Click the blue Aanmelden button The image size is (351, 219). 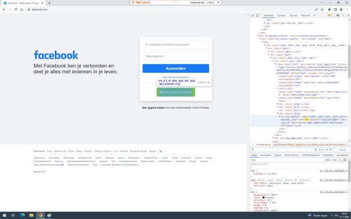pos(176,68)
